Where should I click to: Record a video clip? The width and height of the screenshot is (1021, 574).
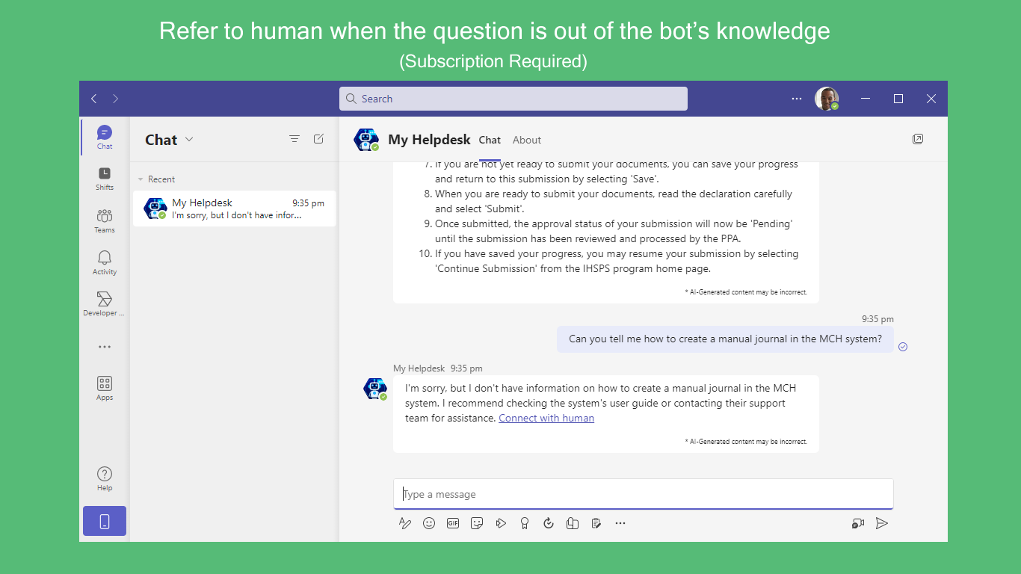pyautogui.click(x=858, y=523)
